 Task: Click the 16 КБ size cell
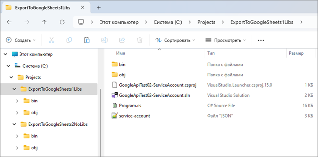308,105
